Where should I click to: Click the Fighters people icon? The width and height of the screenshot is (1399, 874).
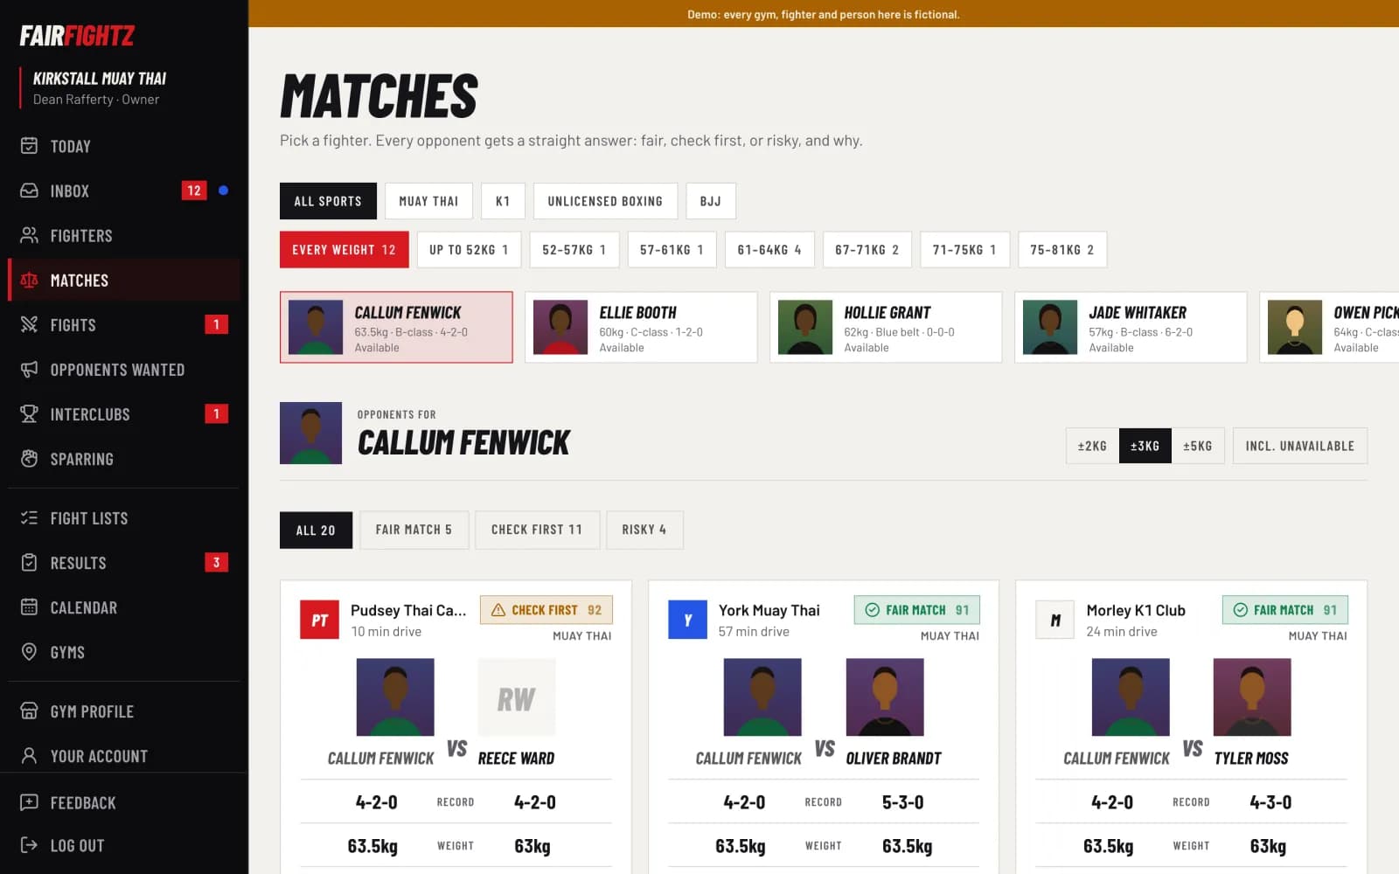pyautogui.click(x=29, y=235)
